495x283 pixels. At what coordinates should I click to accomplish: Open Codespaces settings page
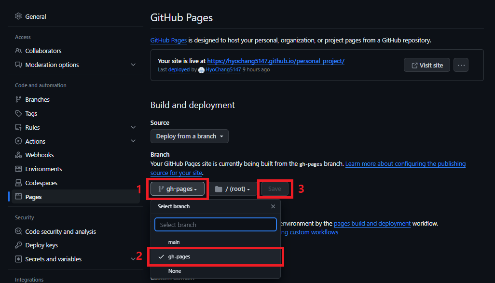click(x=41, y=183)
